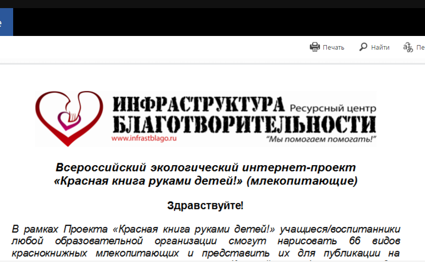Click the magnifier search icon

[363, 47]
